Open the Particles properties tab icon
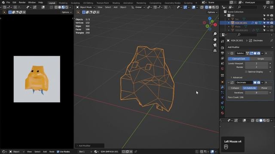The image size is (275, 154). tap(223, 92)
